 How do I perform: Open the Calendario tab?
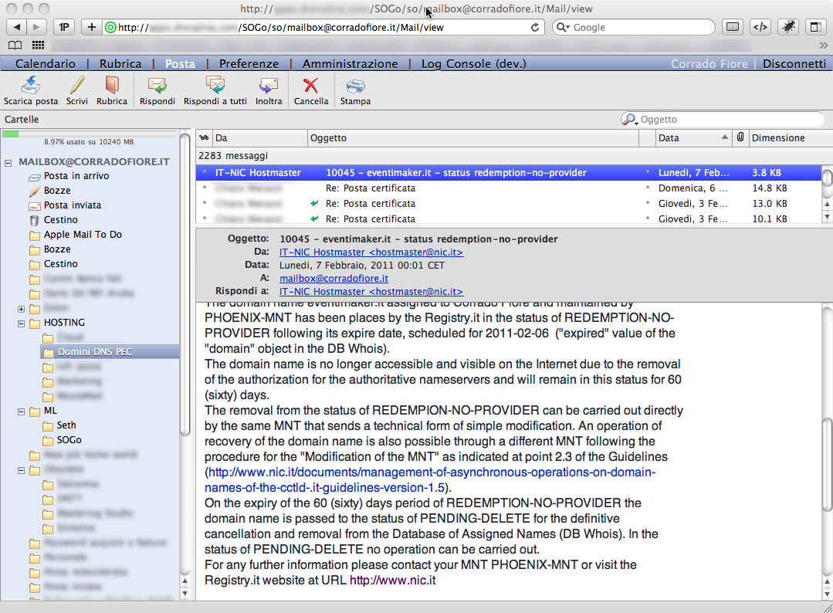tap(46, 64)
